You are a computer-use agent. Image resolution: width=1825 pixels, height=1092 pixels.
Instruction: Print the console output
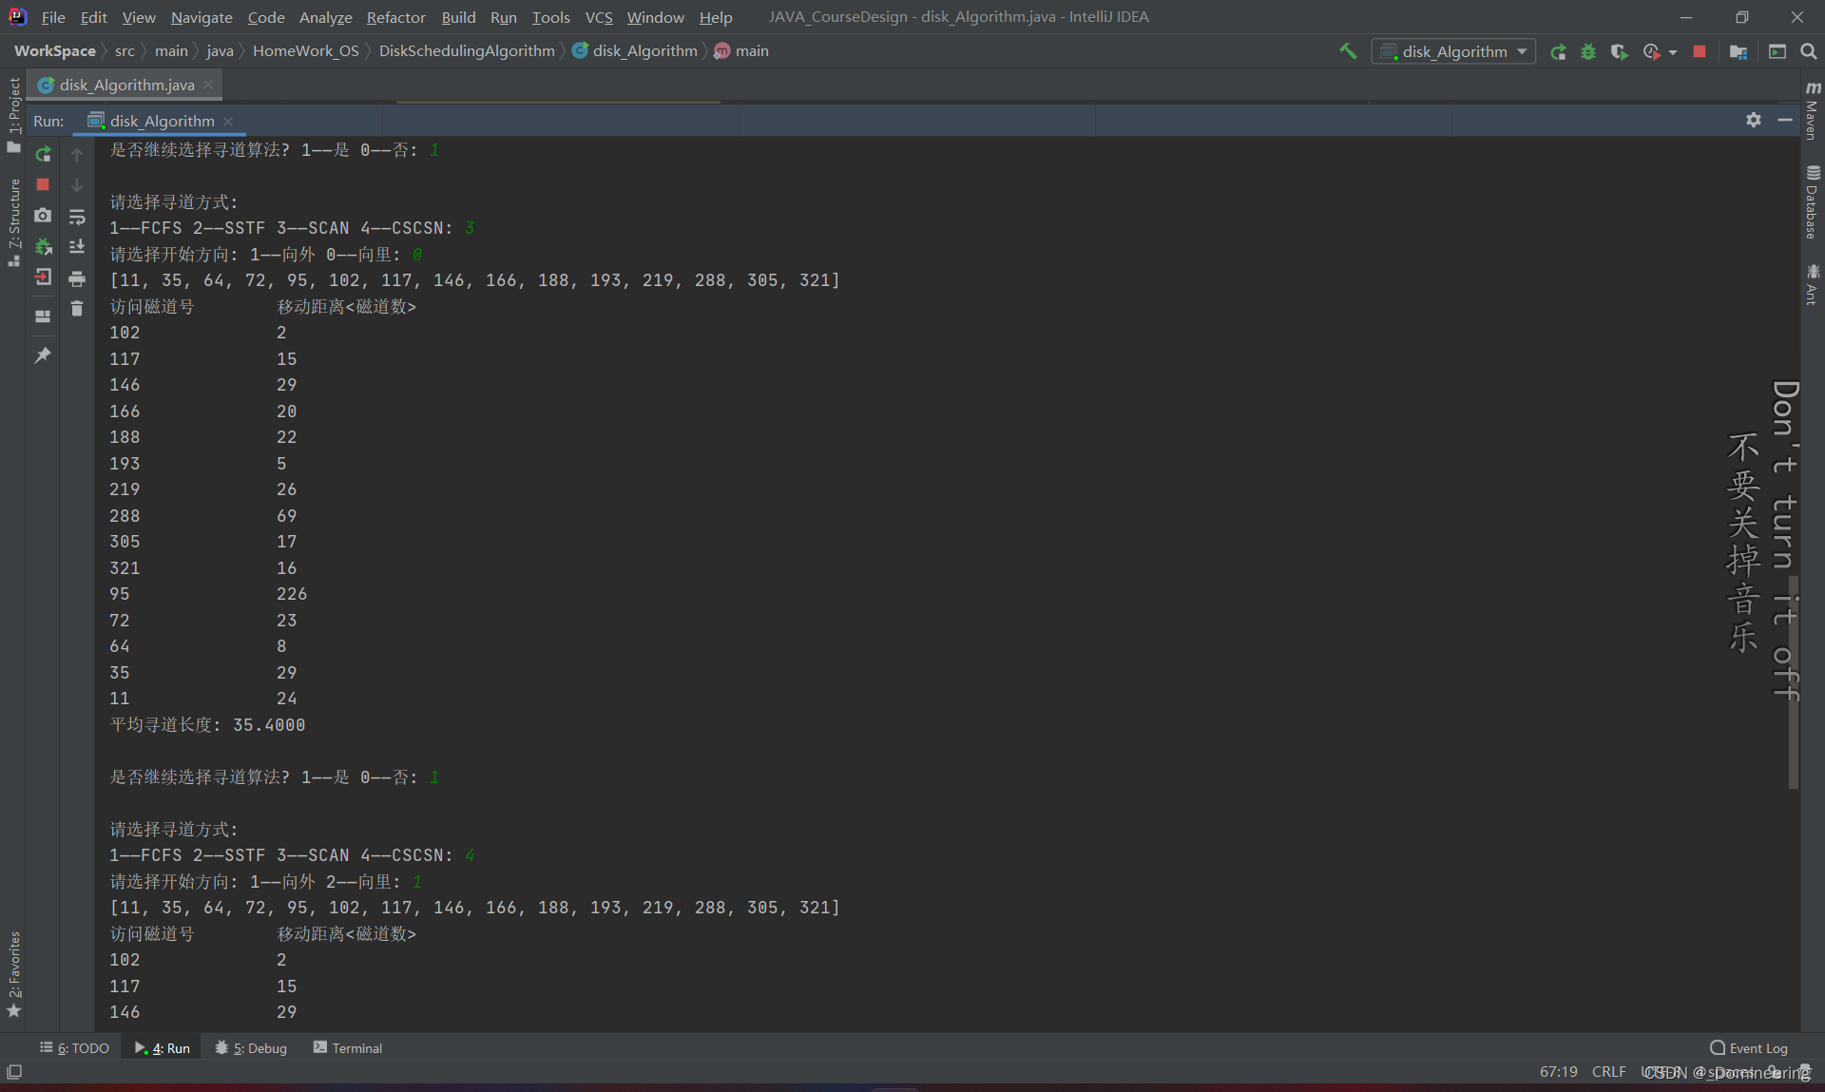pos(77,278)
